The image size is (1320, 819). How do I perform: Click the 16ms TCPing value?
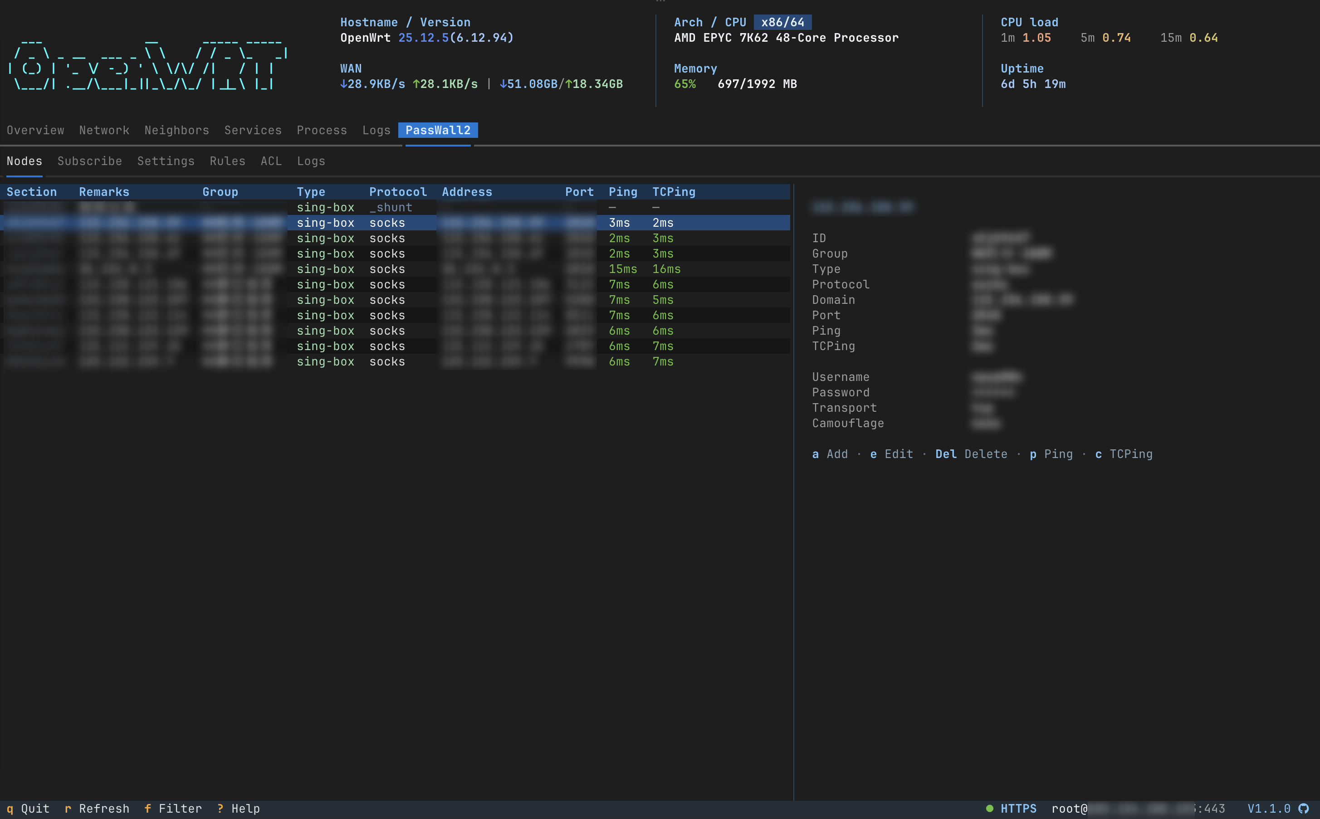(666, 269)
